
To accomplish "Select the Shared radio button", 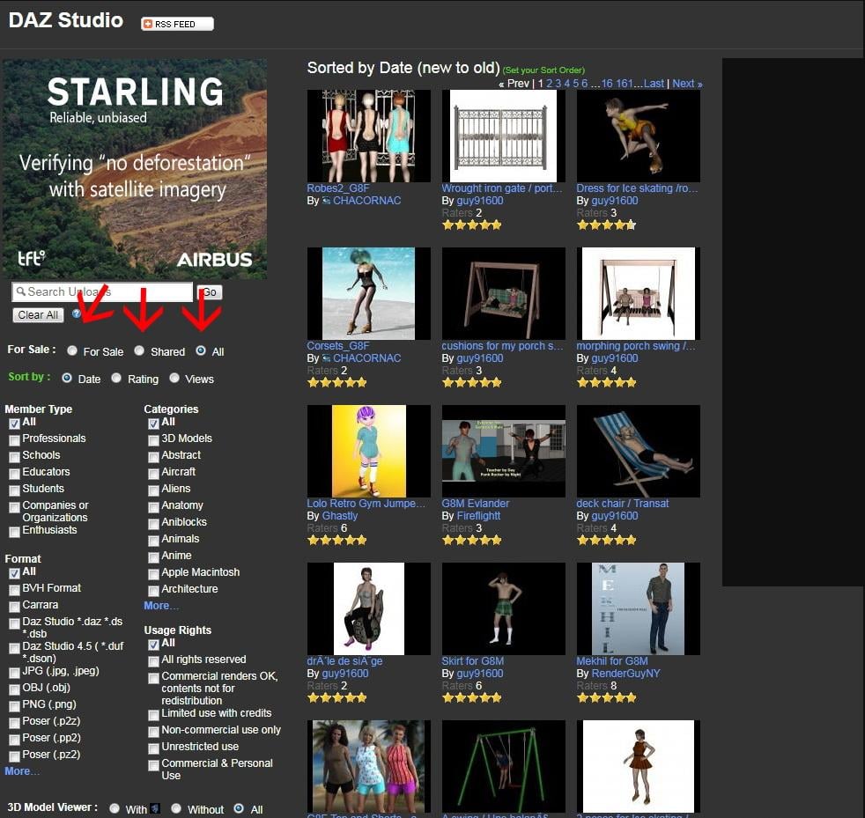I will (x=139, y=350).
